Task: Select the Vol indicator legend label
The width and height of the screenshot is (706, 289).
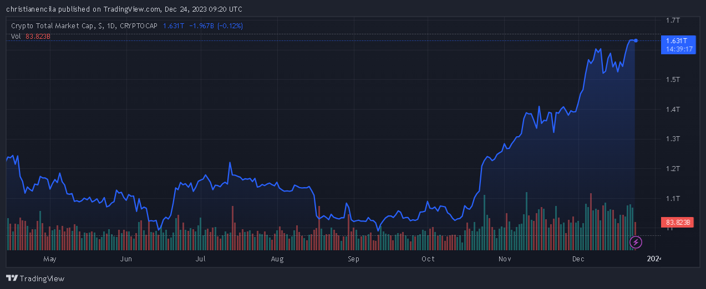Action: [x=16, y=37]
